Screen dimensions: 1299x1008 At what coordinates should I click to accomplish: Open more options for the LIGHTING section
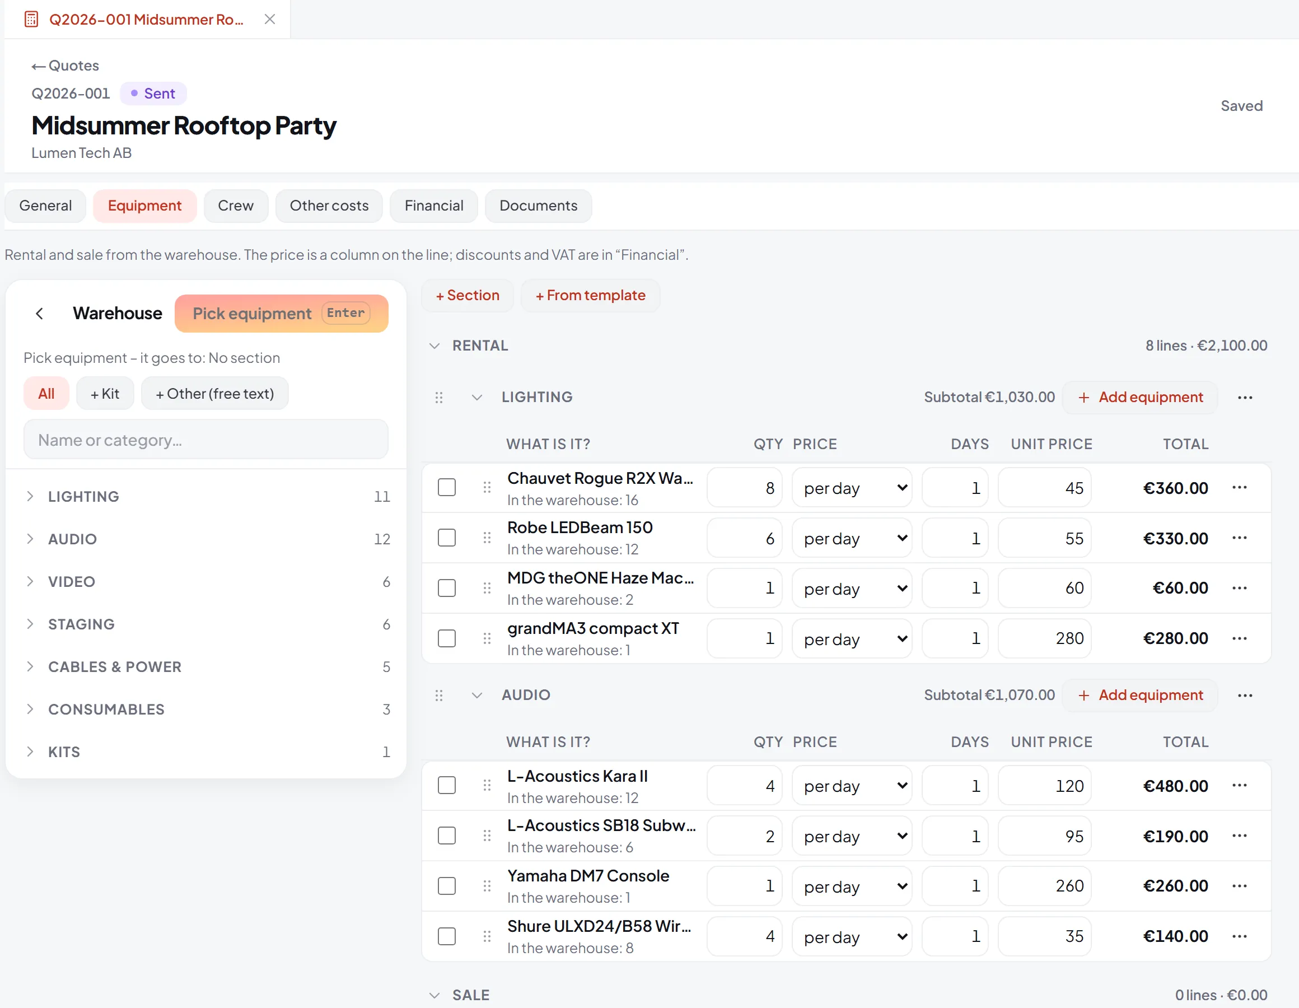[1245, 398]
